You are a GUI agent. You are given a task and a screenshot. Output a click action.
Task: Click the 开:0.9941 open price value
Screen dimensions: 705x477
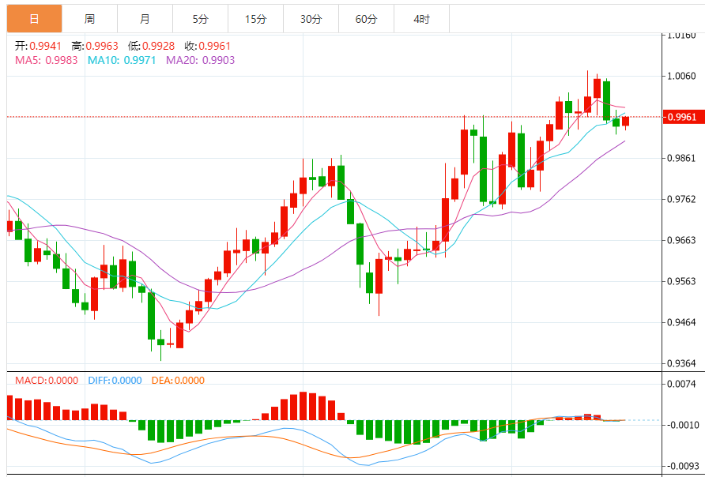pyautogui.click(x=38, y=46)
